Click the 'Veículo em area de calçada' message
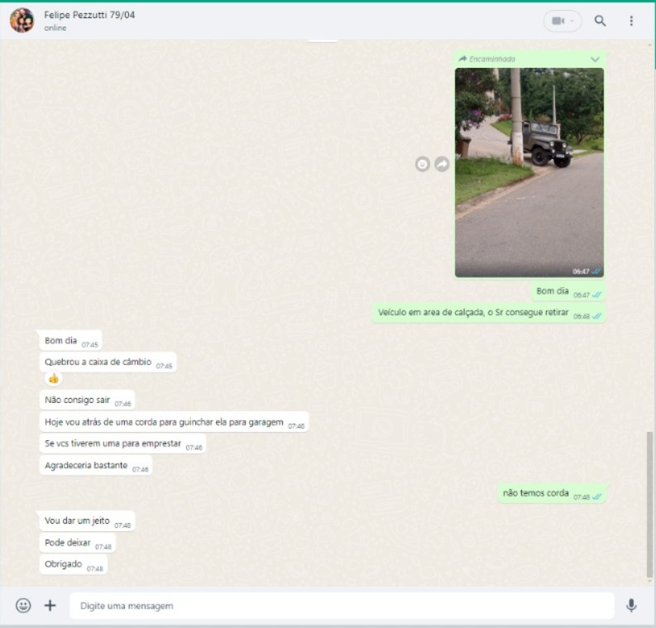The width and height of the screenshot is (656, 628). pyautogui.click(x=473, y=313)
